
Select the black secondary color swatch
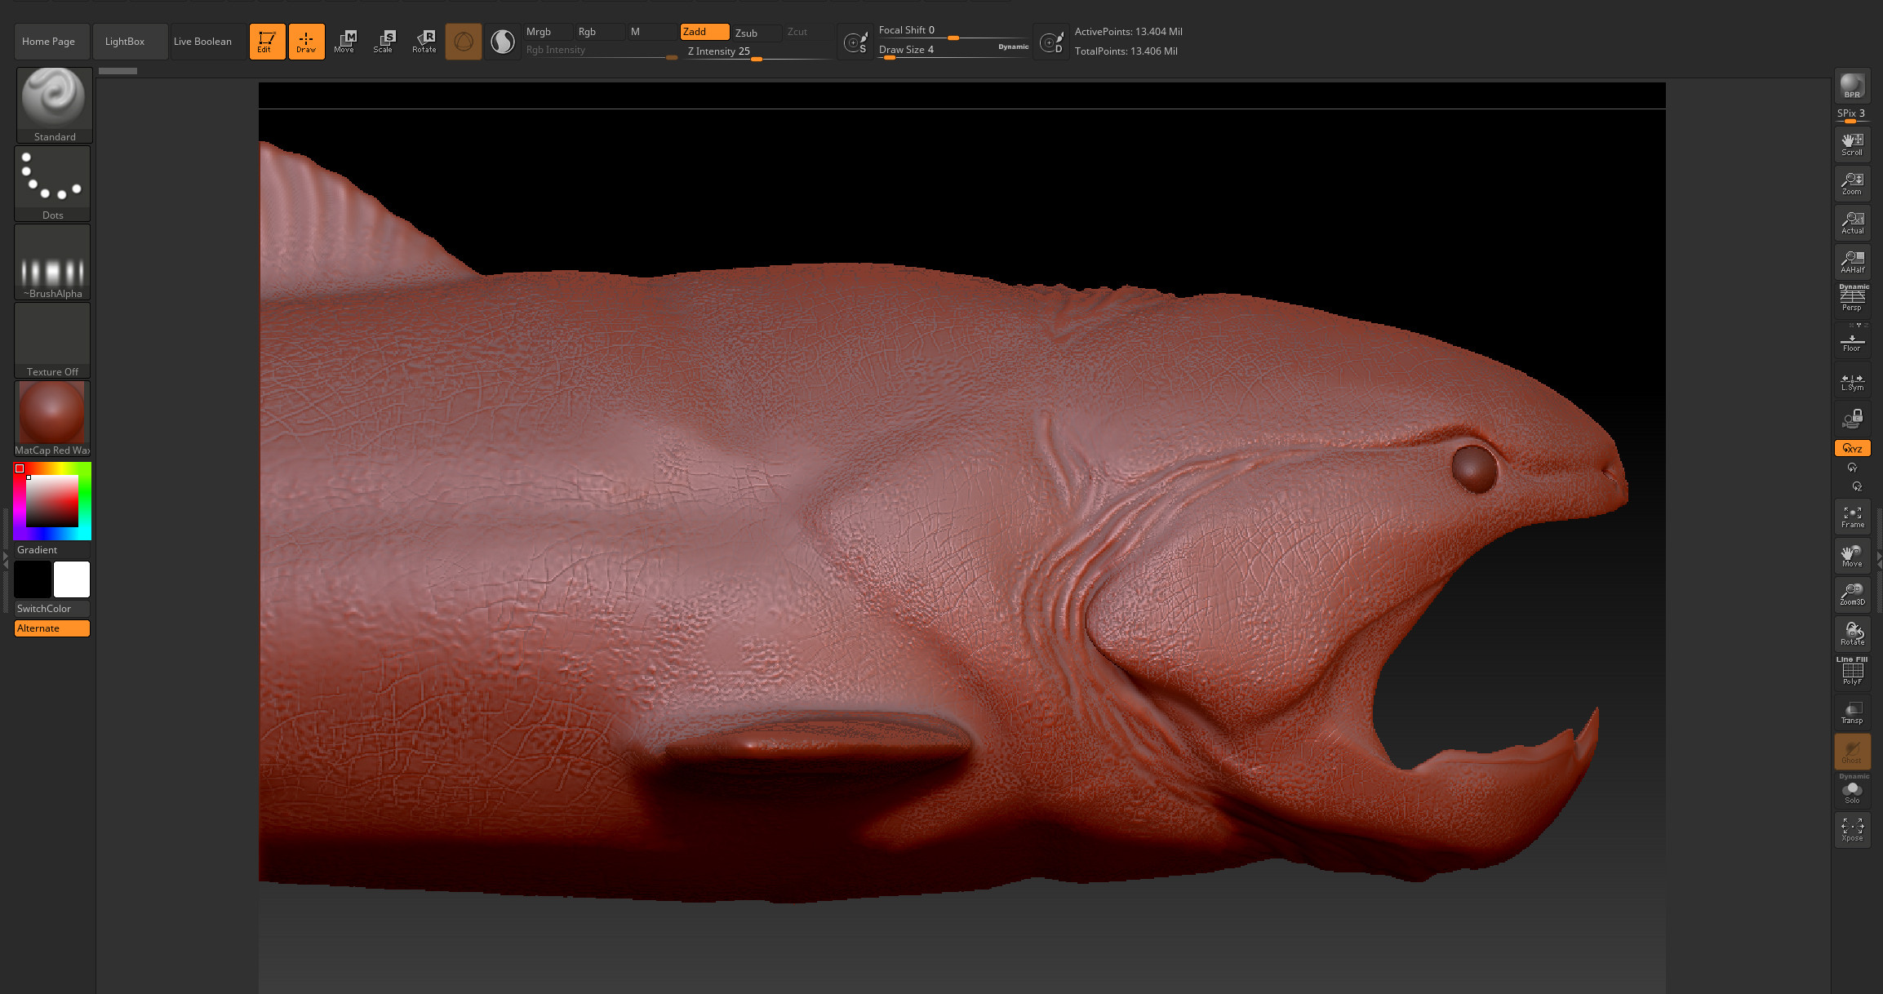click(33, 579)
